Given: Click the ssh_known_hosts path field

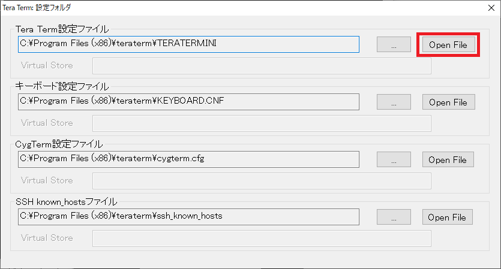Looking at the screenshot, I should 188,216.
